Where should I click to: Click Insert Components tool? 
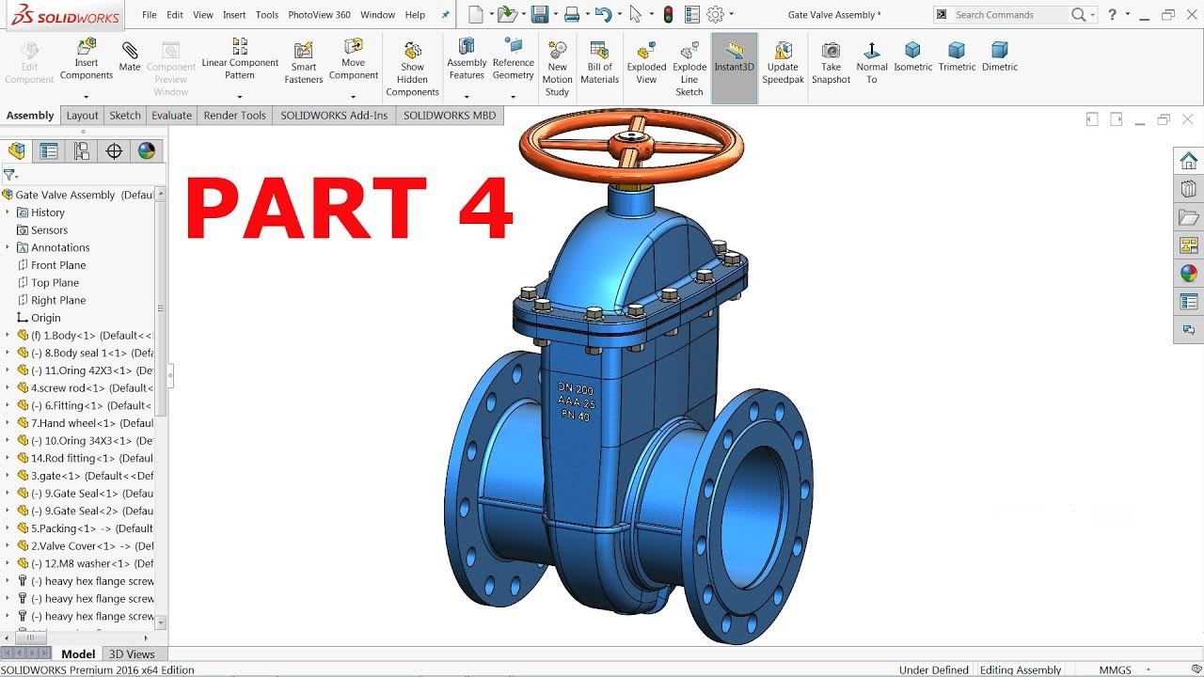click(x=86, y=59)
